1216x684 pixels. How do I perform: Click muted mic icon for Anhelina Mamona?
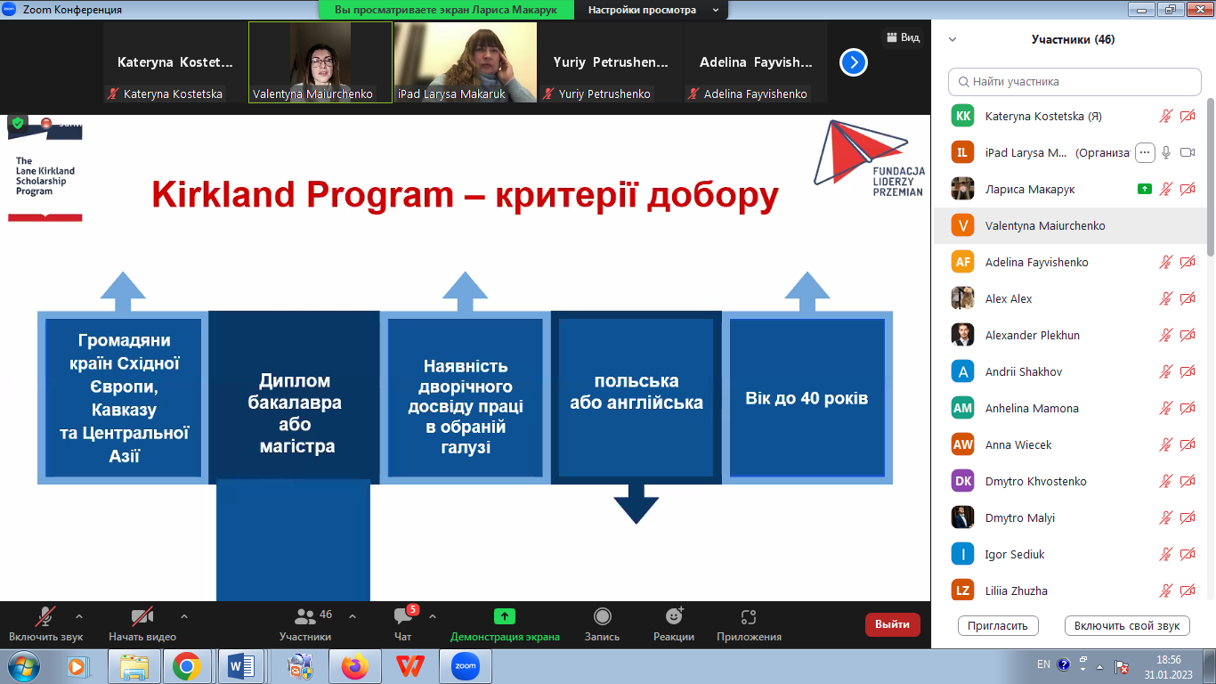[x=1166, y=408]
